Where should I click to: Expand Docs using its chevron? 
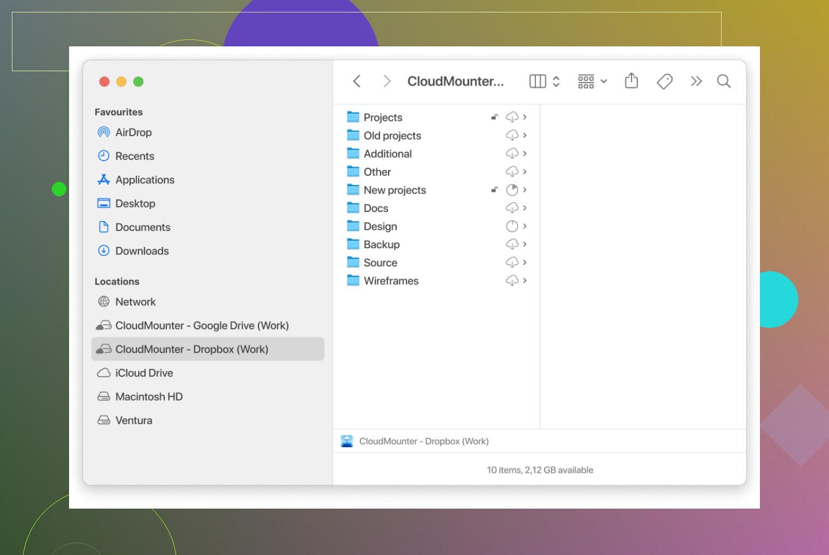click(x=525, y=208)
